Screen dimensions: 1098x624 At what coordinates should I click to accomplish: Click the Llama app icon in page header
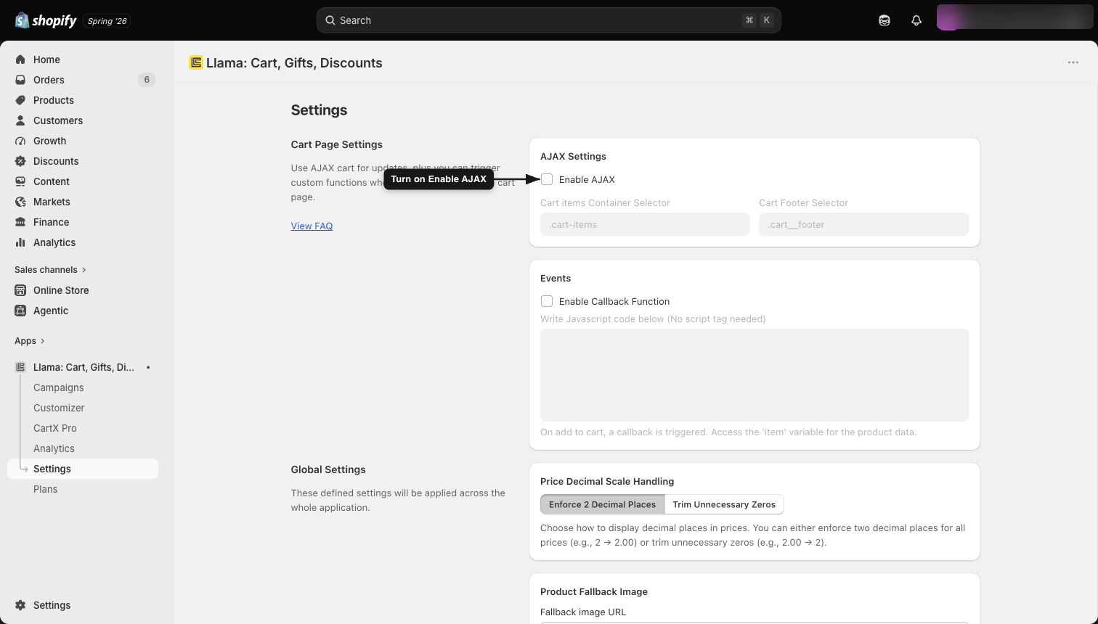(x=195, y=62)
